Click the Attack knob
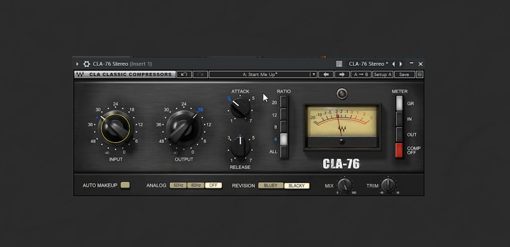Screen dimensions: 510x247 (x=241, y=108)
